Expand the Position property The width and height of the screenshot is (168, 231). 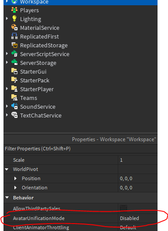(x=15, y=178)
